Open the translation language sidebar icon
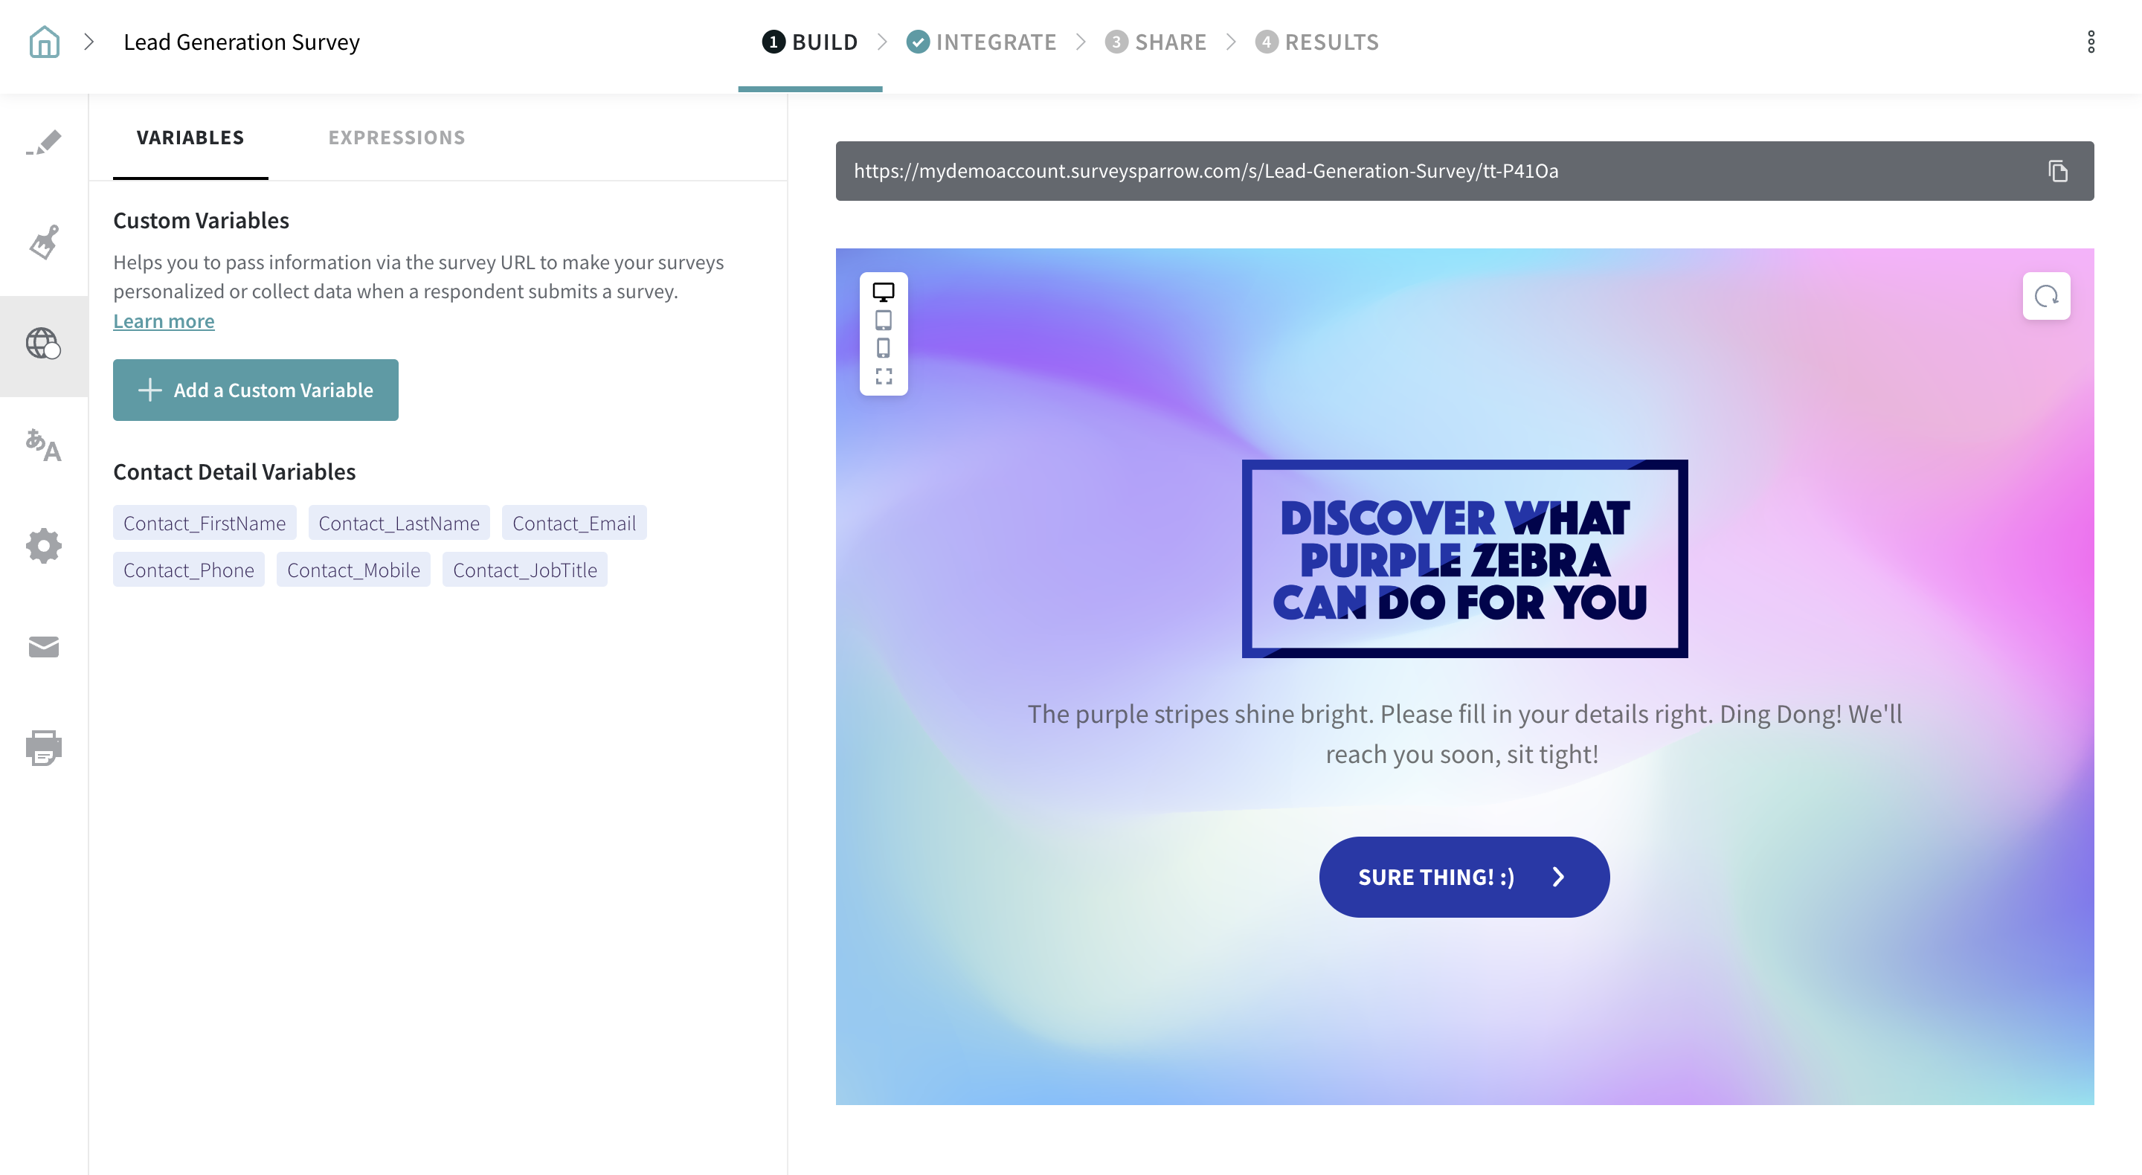Image resolution: width=2142 pixels, height=1175 pixels. click(43, 445)
